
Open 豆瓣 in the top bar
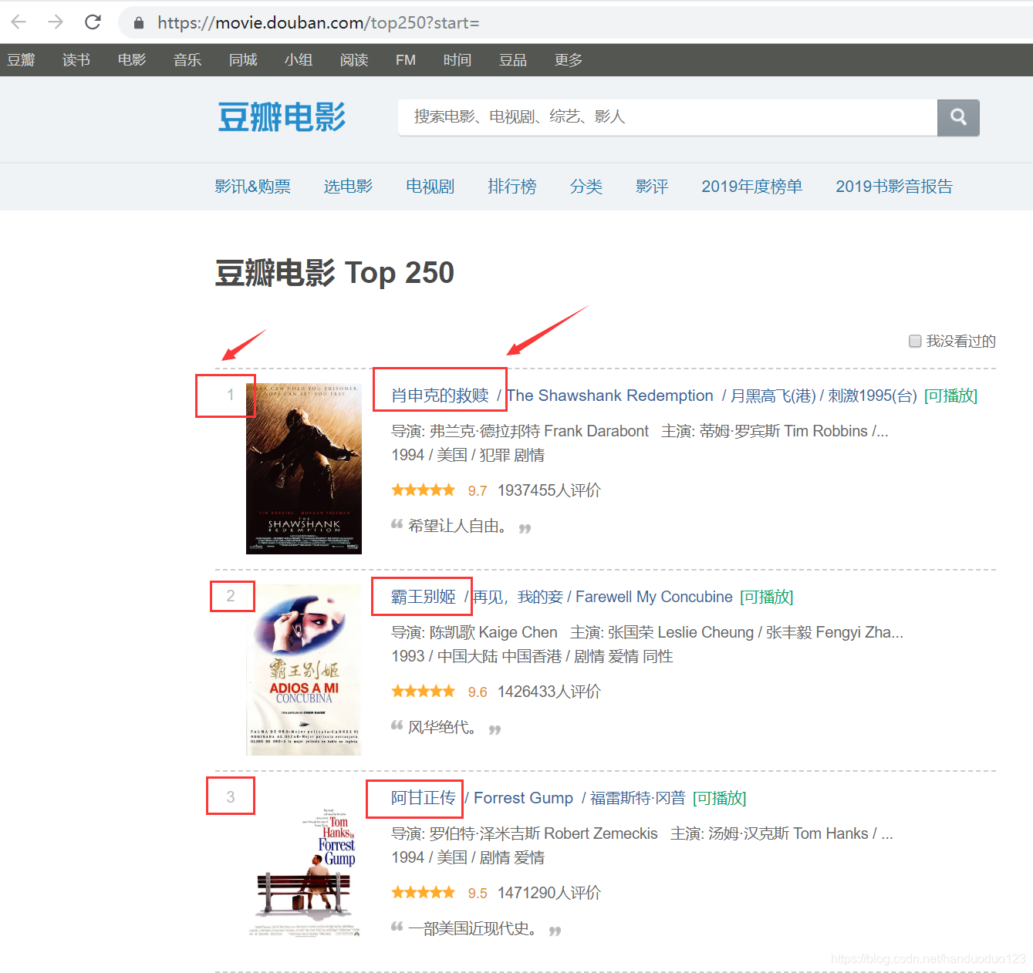coord(21,60)
